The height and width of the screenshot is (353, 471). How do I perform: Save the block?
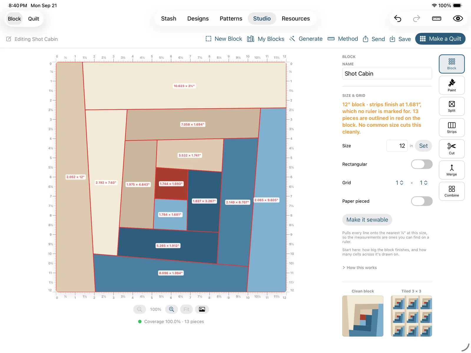[400, 39]
